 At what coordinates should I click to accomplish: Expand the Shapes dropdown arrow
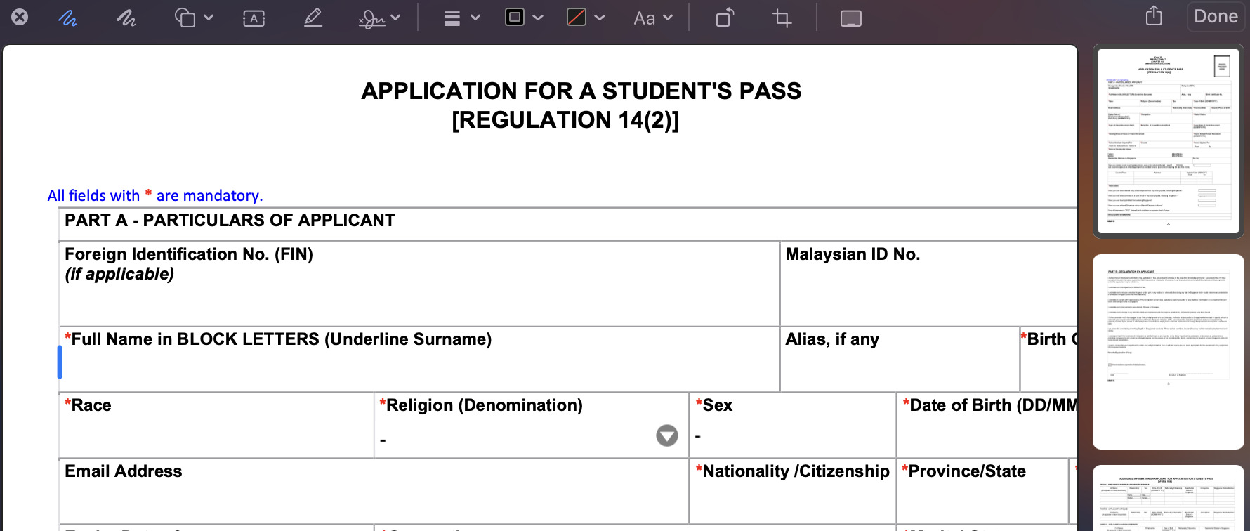coord(209,18)
